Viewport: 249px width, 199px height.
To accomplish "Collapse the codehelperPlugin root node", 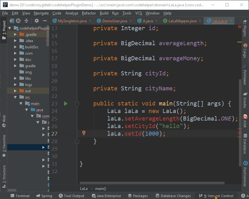I will (x=10, y=28).
